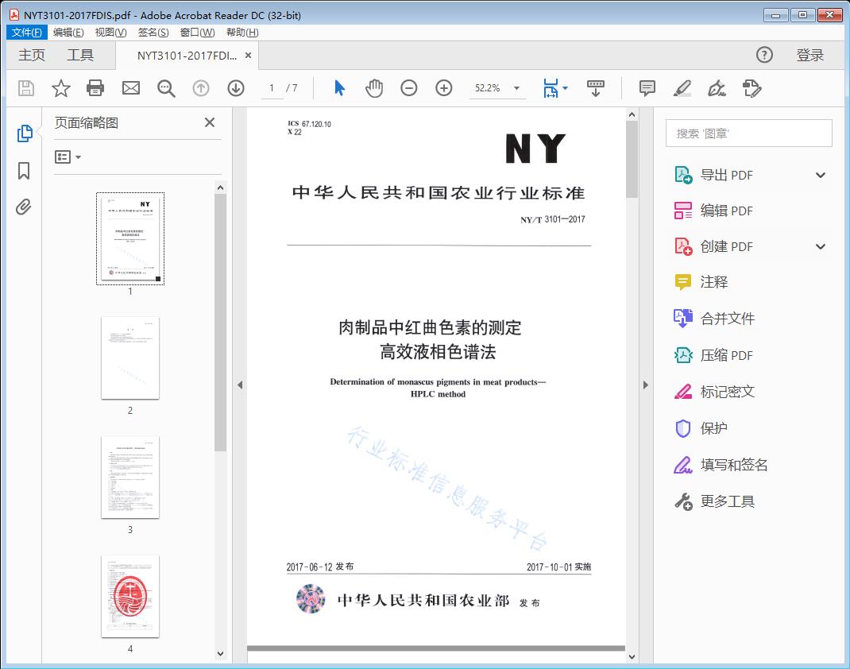Open the Bookmarks panel in left sidebar

(x=24, y=171)
